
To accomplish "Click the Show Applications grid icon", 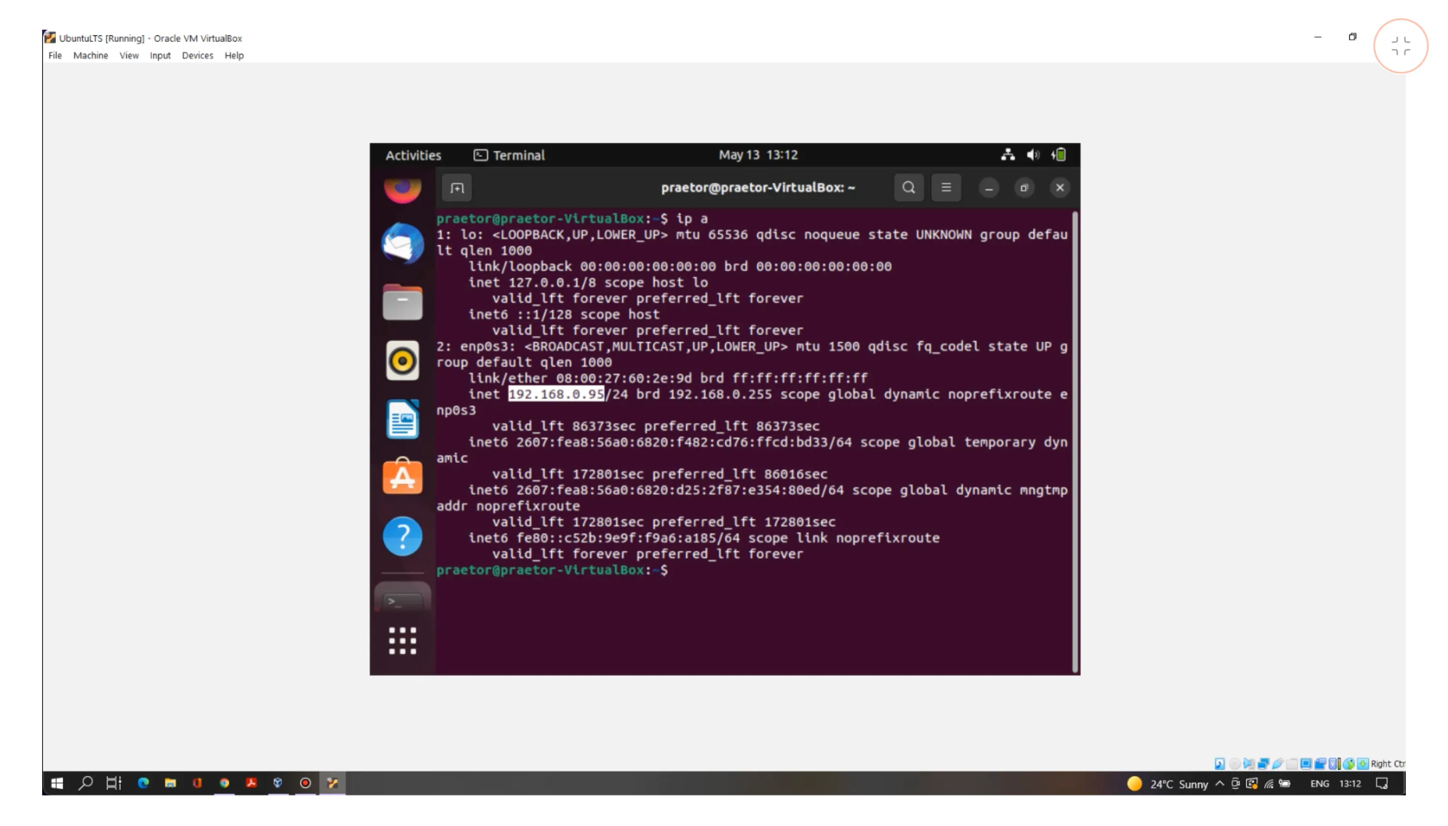I will coord(402,640).
